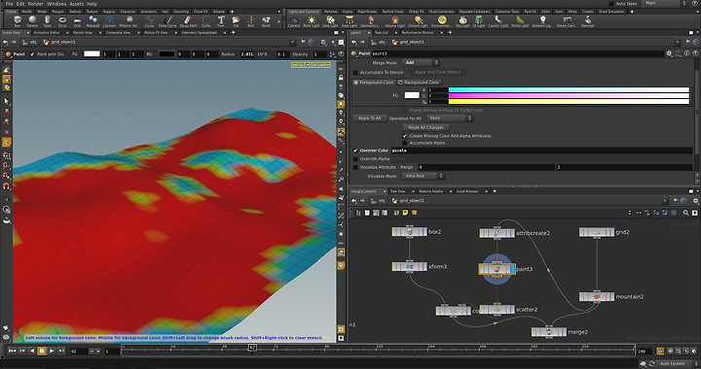Click the Apply To All button
This screenshot has height=369, width=701.
click(369, 118)
